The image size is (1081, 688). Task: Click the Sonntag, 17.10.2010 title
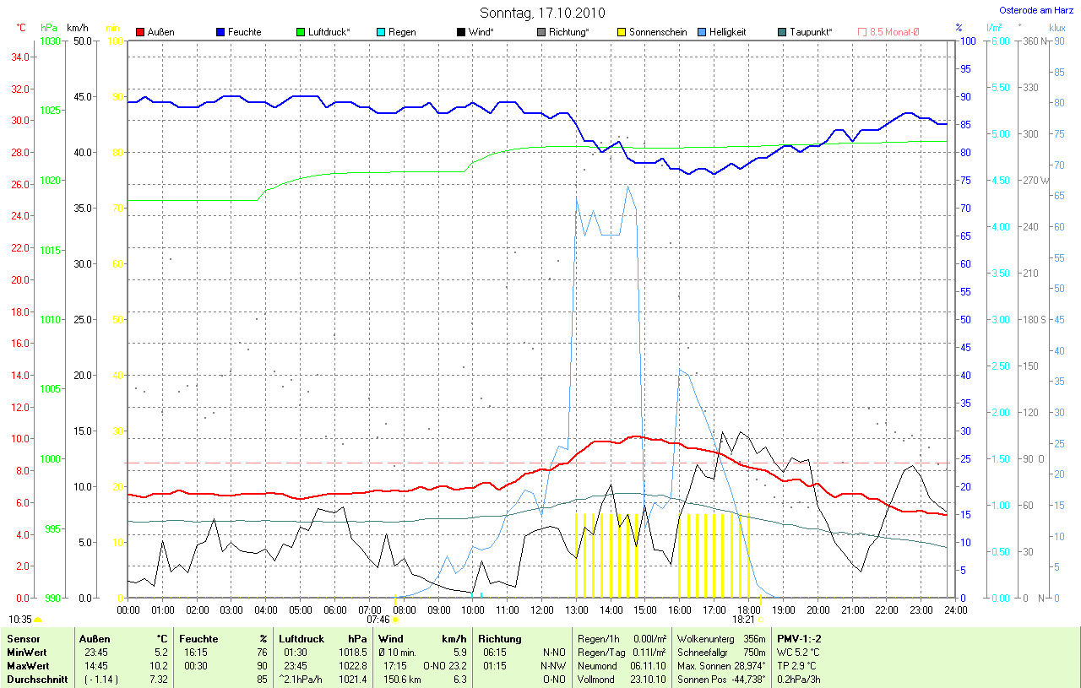(x=540, y=13)
